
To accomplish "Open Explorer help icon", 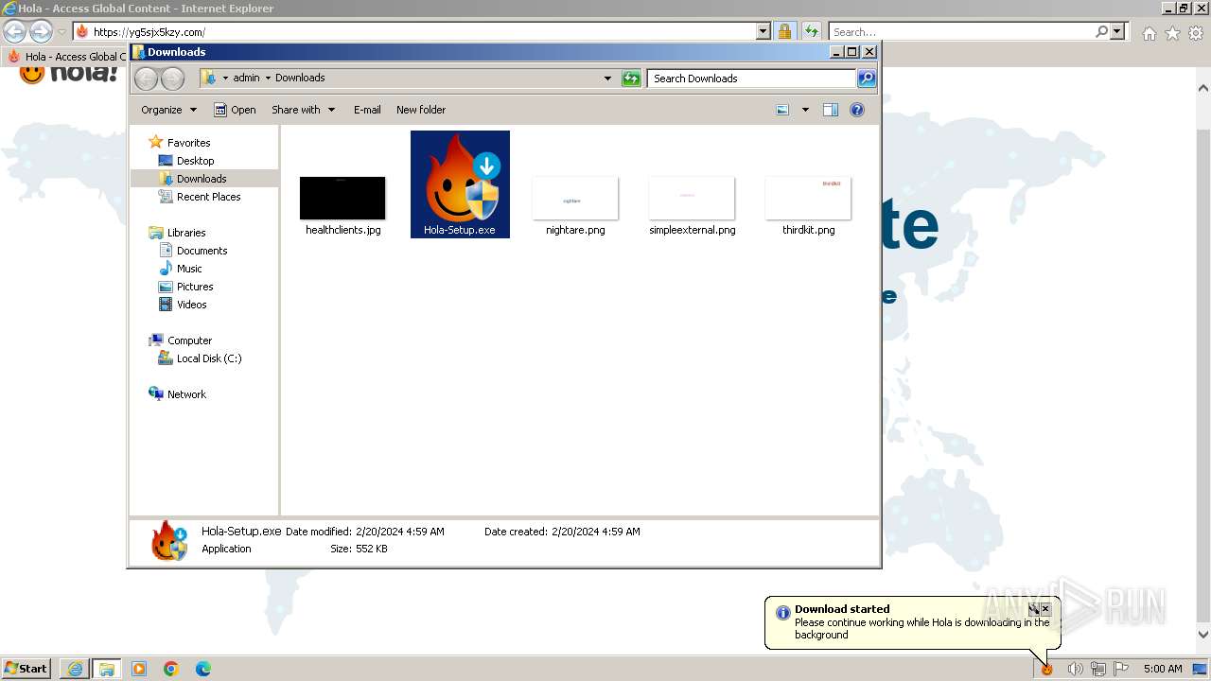I will coord(857,110).
